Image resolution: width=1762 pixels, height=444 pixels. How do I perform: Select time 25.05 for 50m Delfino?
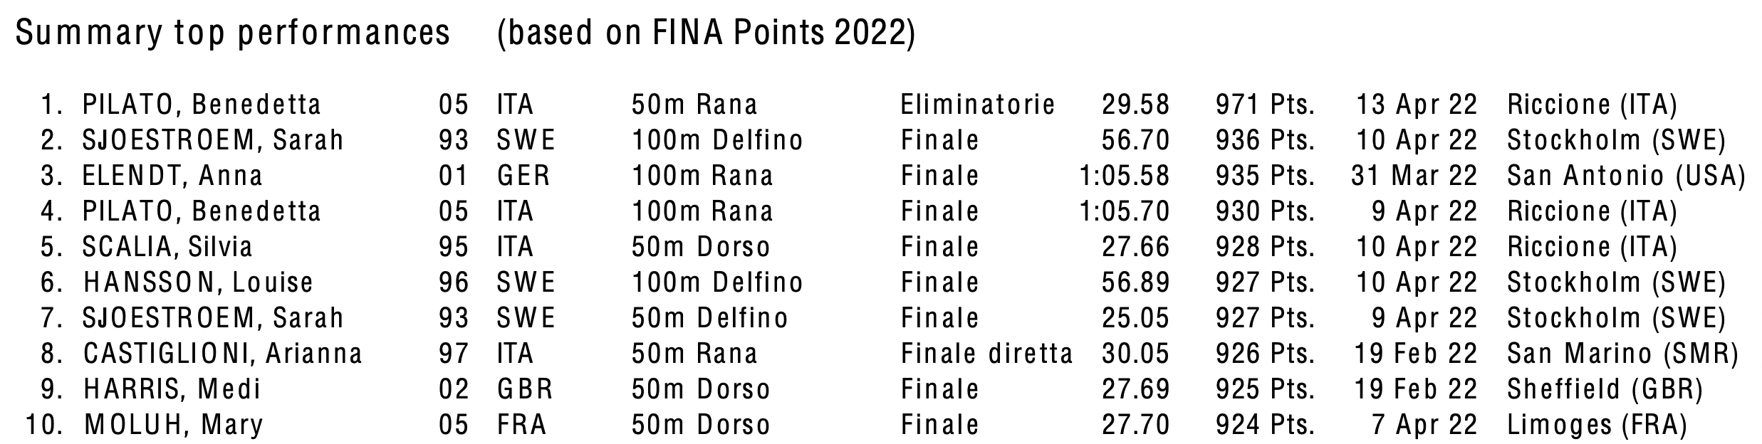point(1136,318)
